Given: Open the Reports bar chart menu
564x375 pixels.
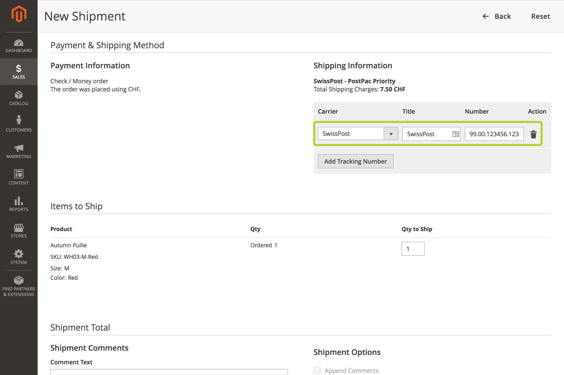Looking at the screenshot, I should (19, 204).
